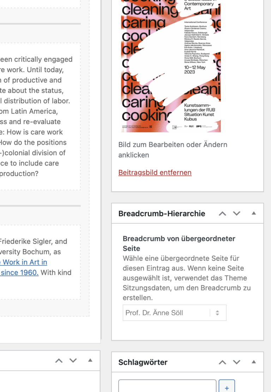Image resolution: width=271 pixels, height=392 pixels.
Task: Move Breadcrumb-Hierarchie panel down
Action: 236,213
